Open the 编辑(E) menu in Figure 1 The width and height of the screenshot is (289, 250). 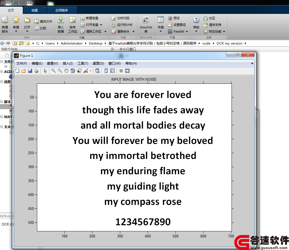pyautogui.click(x=37, y=63)
